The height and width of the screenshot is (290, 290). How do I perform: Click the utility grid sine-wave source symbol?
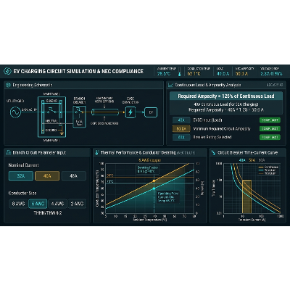point(15,112)
